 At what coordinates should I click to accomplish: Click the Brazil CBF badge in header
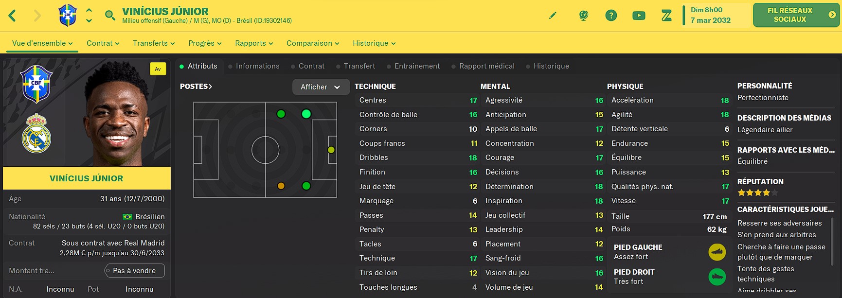[x=68, y=15]
